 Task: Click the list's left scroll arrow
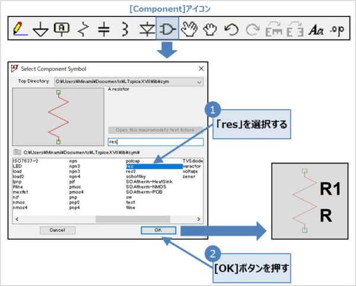pyautogui.click(x=17, y=219)
